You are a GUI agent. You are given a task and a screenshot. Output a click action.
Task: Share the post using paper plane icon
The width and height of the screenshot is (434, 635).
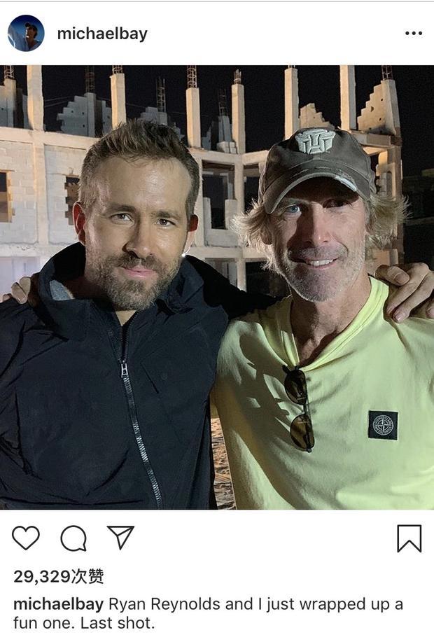120,537
